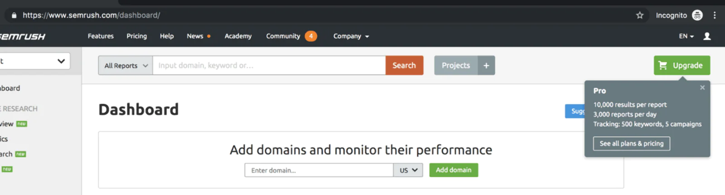Viewport: 725px width, 195px height.
Task: Click the Enter domain input field
Action: 319,170
